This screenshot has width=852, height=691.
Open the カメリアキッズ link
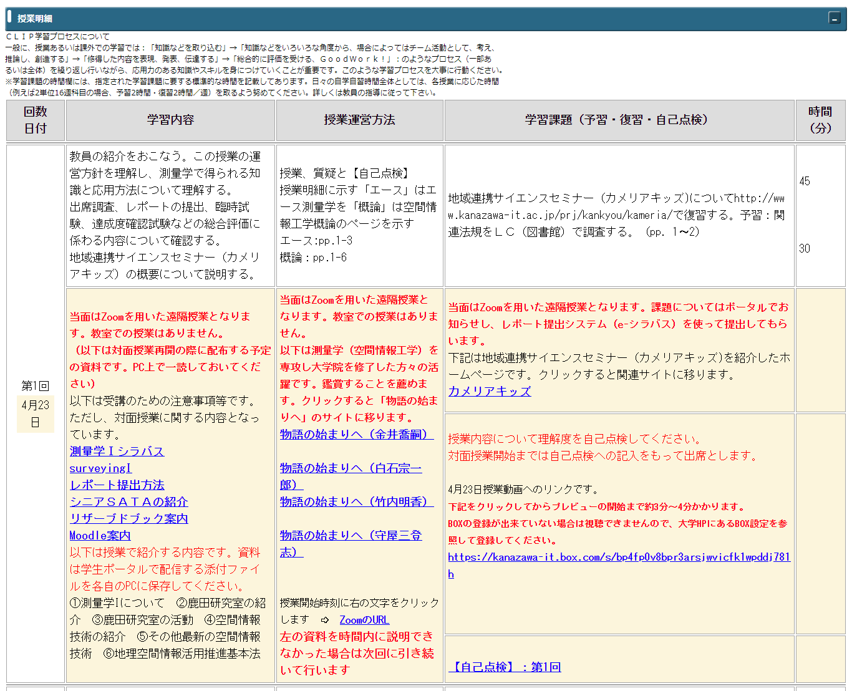[x=489, y=391]
